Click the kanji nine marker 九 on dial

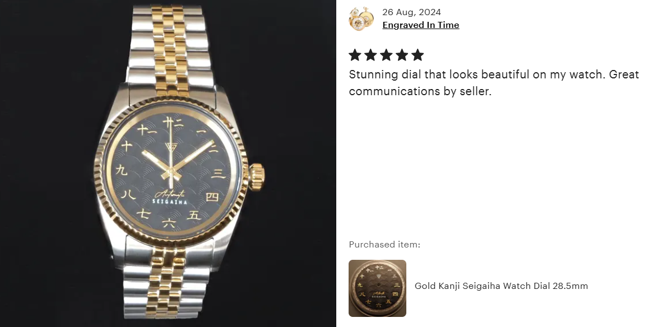[121, 170]
